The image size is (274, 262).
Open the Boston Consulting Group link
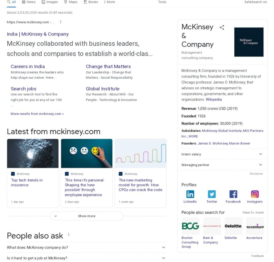(190, 242)
